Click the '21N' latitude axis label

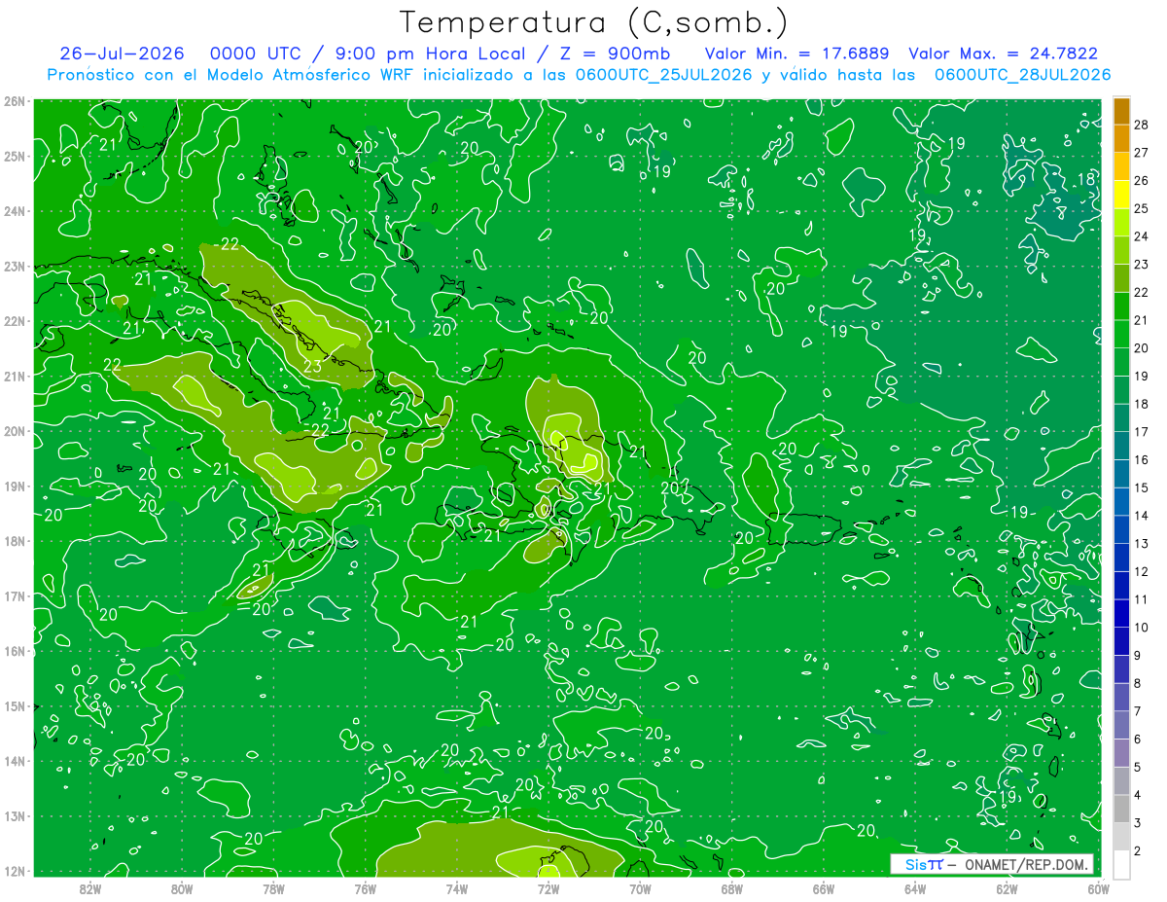(15, 377)
